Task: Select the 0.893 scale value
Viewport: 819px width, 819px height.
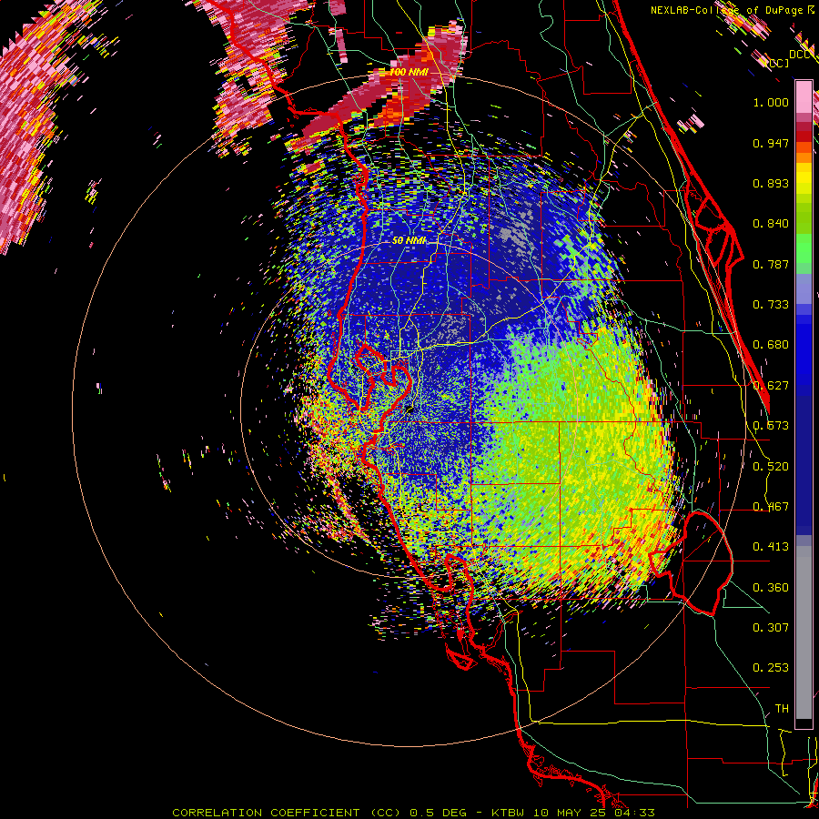Action: 771,183
